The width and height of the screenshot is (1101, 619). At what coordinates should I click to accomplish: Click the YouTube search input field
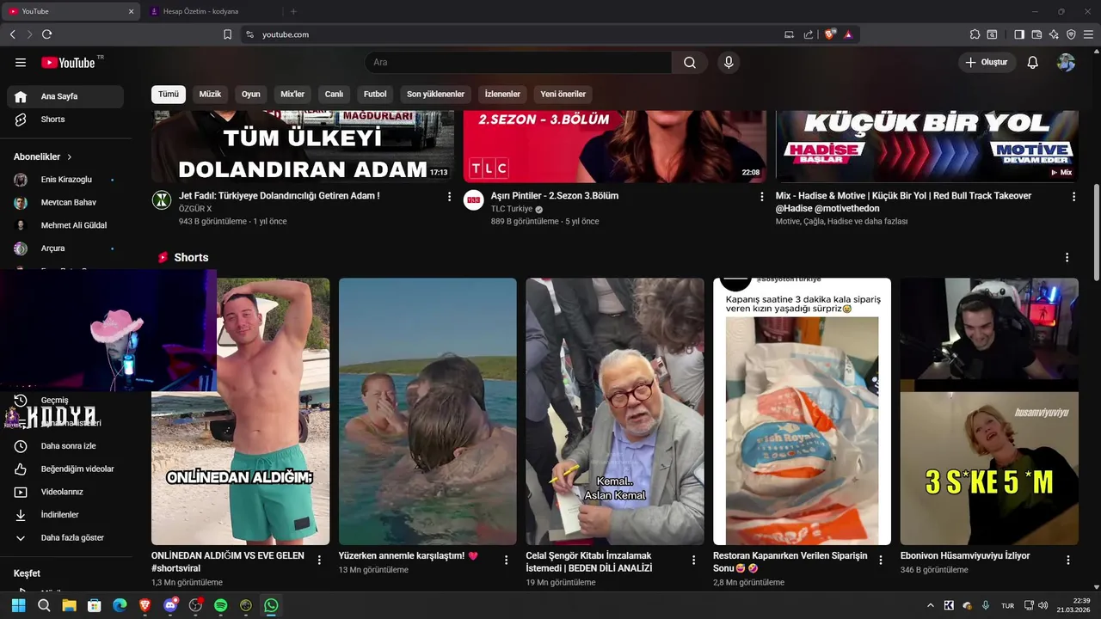pyautogui.click(x=519, y=63)
